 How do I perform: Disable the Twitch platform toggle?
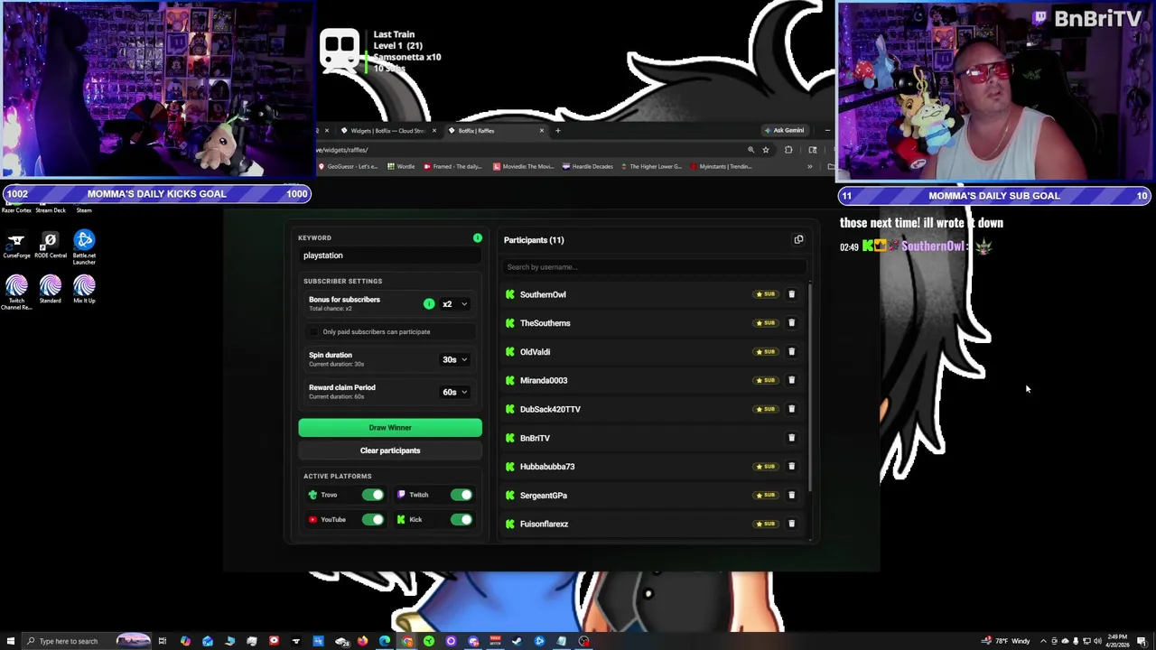(461, 495)
